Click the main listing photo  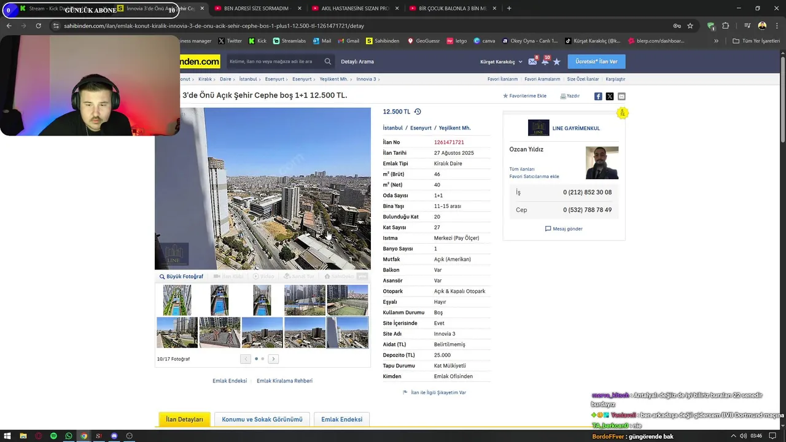(x=263, y=188)
